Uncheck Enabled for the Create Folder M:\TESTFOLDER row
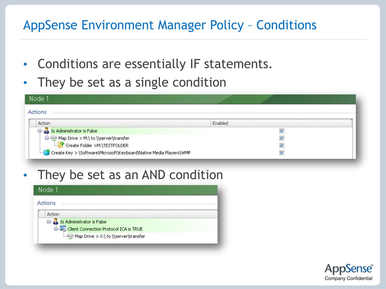386x289 pixels. [x=282, y=146]
